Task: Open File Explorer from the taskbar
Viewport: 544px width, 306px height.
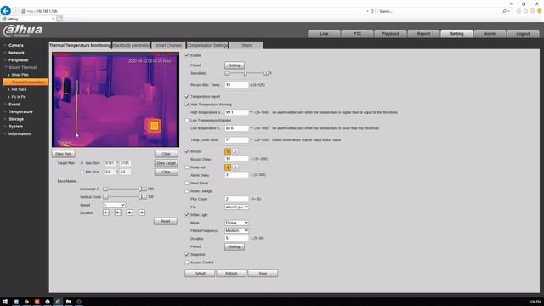Action: click(68, 302)
